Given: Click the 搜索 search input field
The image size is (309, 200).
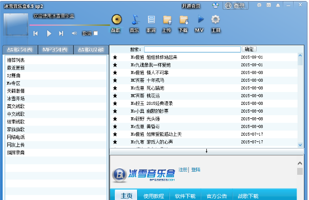Looking at the screenshot, I should coord(192,49).
